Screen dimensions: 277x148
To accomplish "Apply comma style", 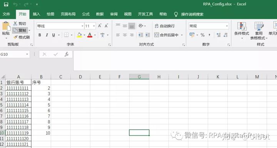I will [x=209, y=35].
